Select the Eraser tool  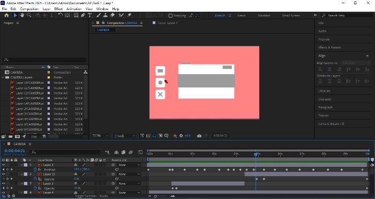point(112,15)
